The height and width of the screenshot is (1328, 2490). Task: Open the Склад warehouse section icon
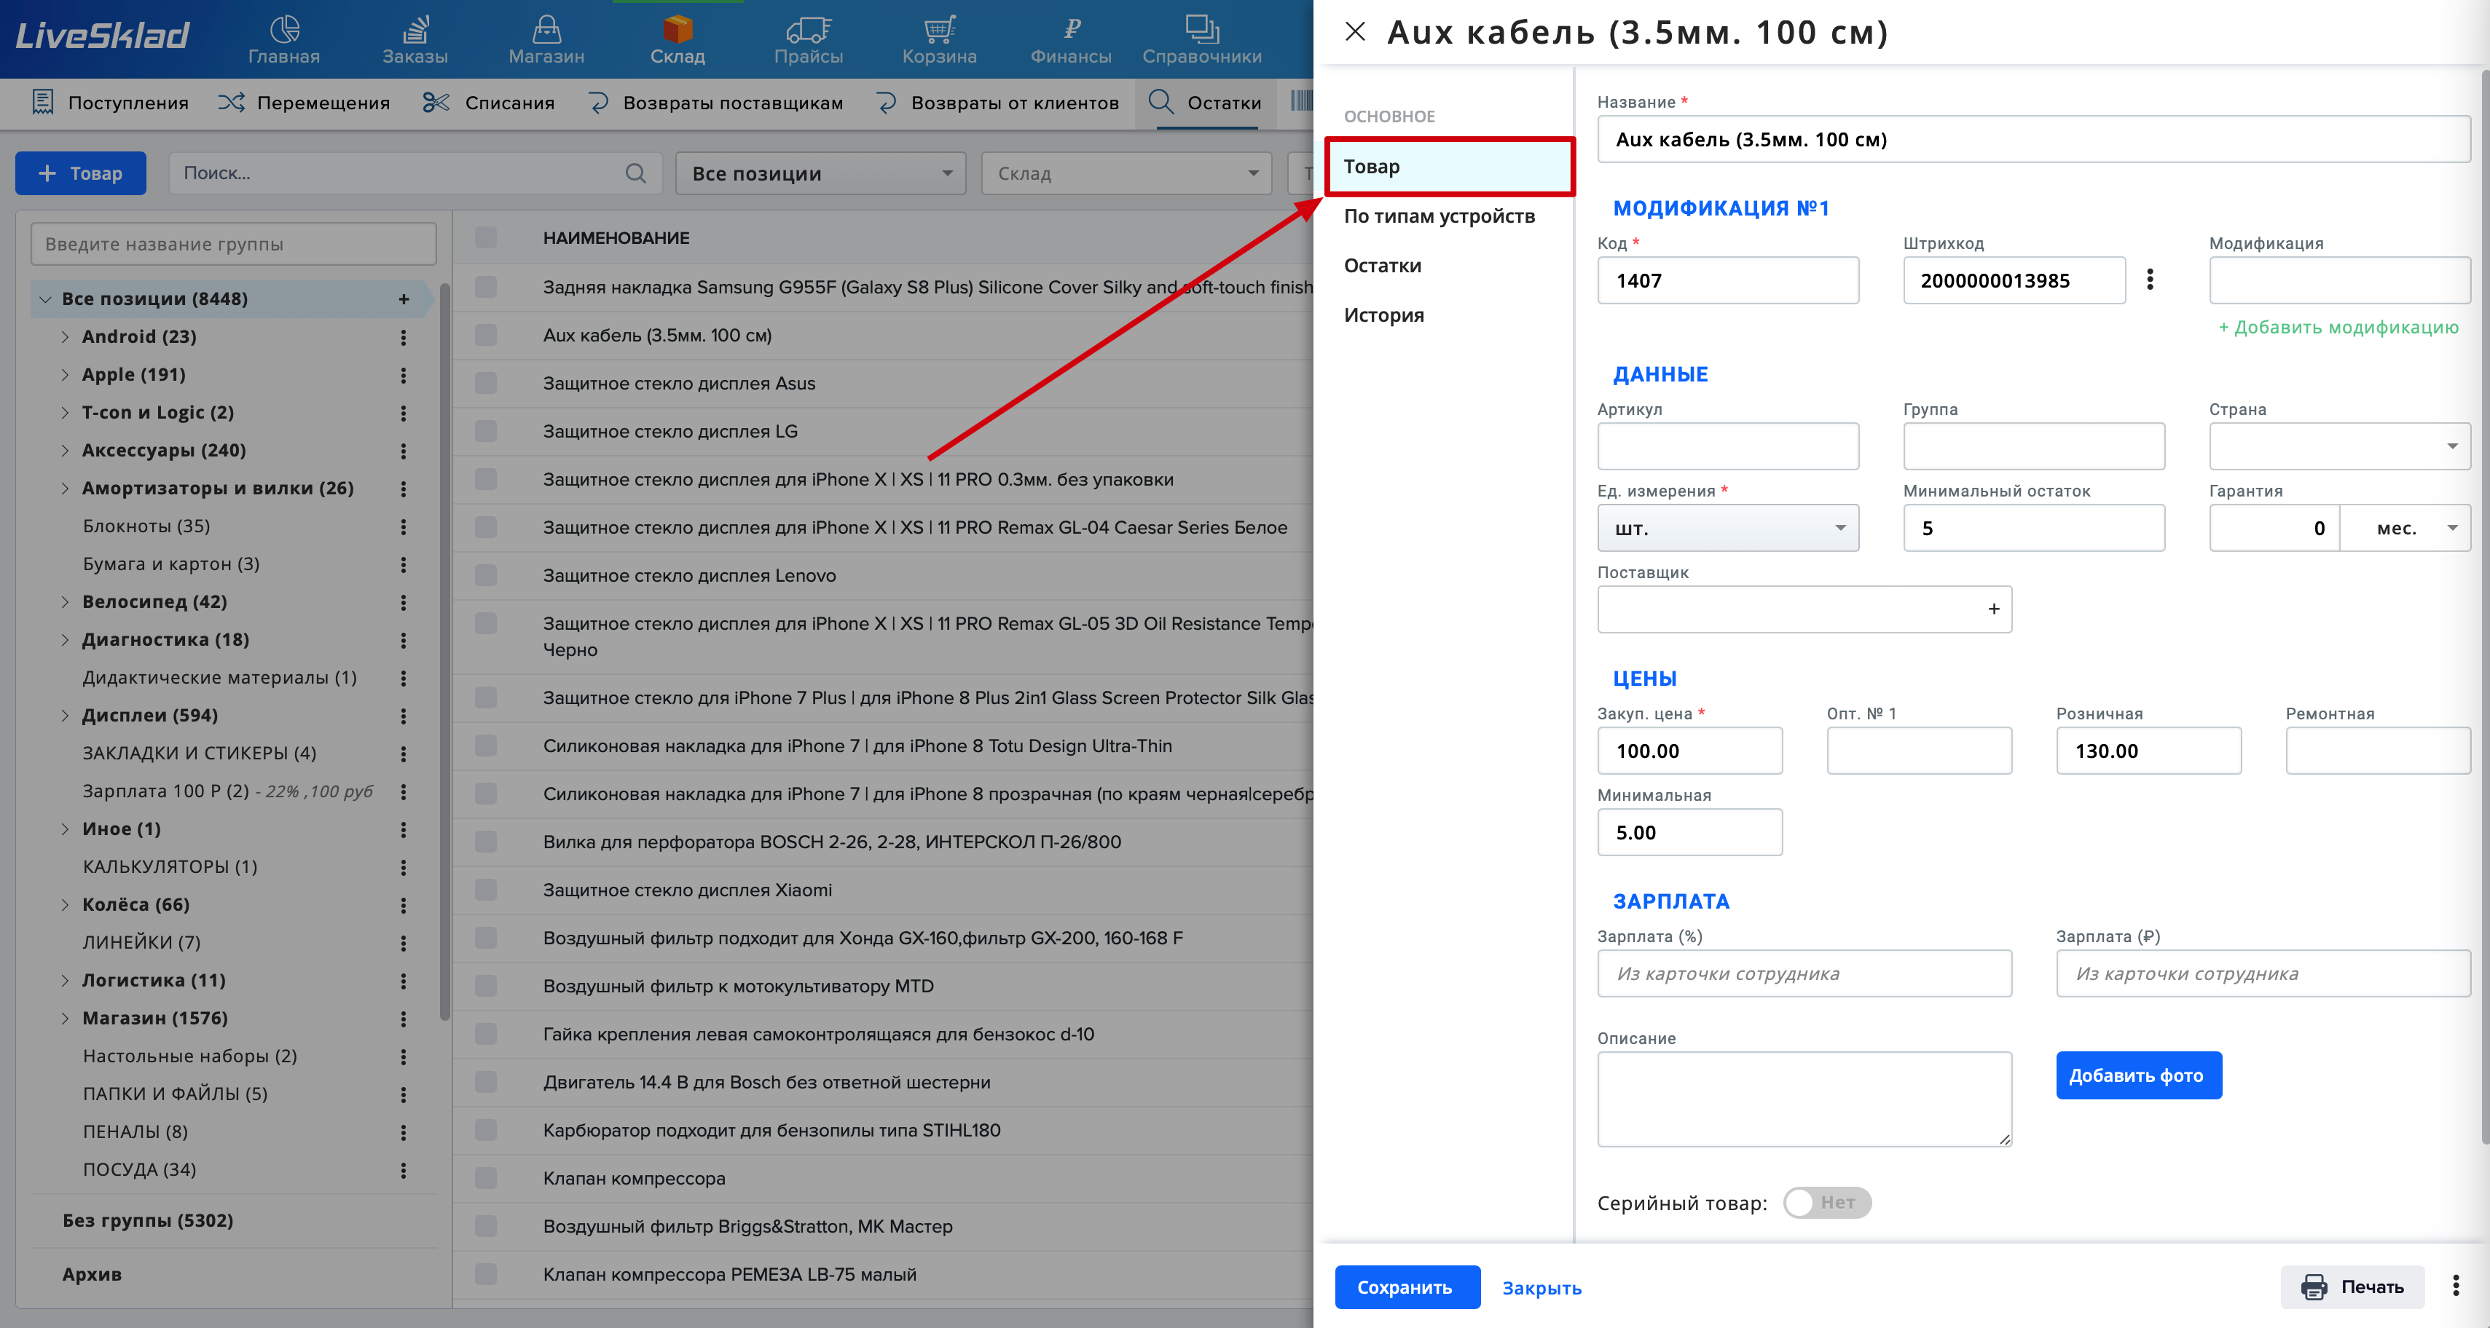(678, 39)
